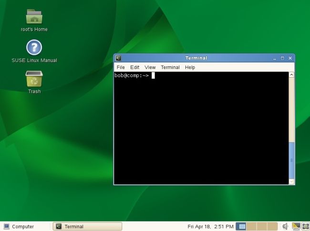Viewport: 310px width, 231px height.
Task: Click the bob@comp prompt in the terminal
Action: pyautogui.click(x=132, y=75)
